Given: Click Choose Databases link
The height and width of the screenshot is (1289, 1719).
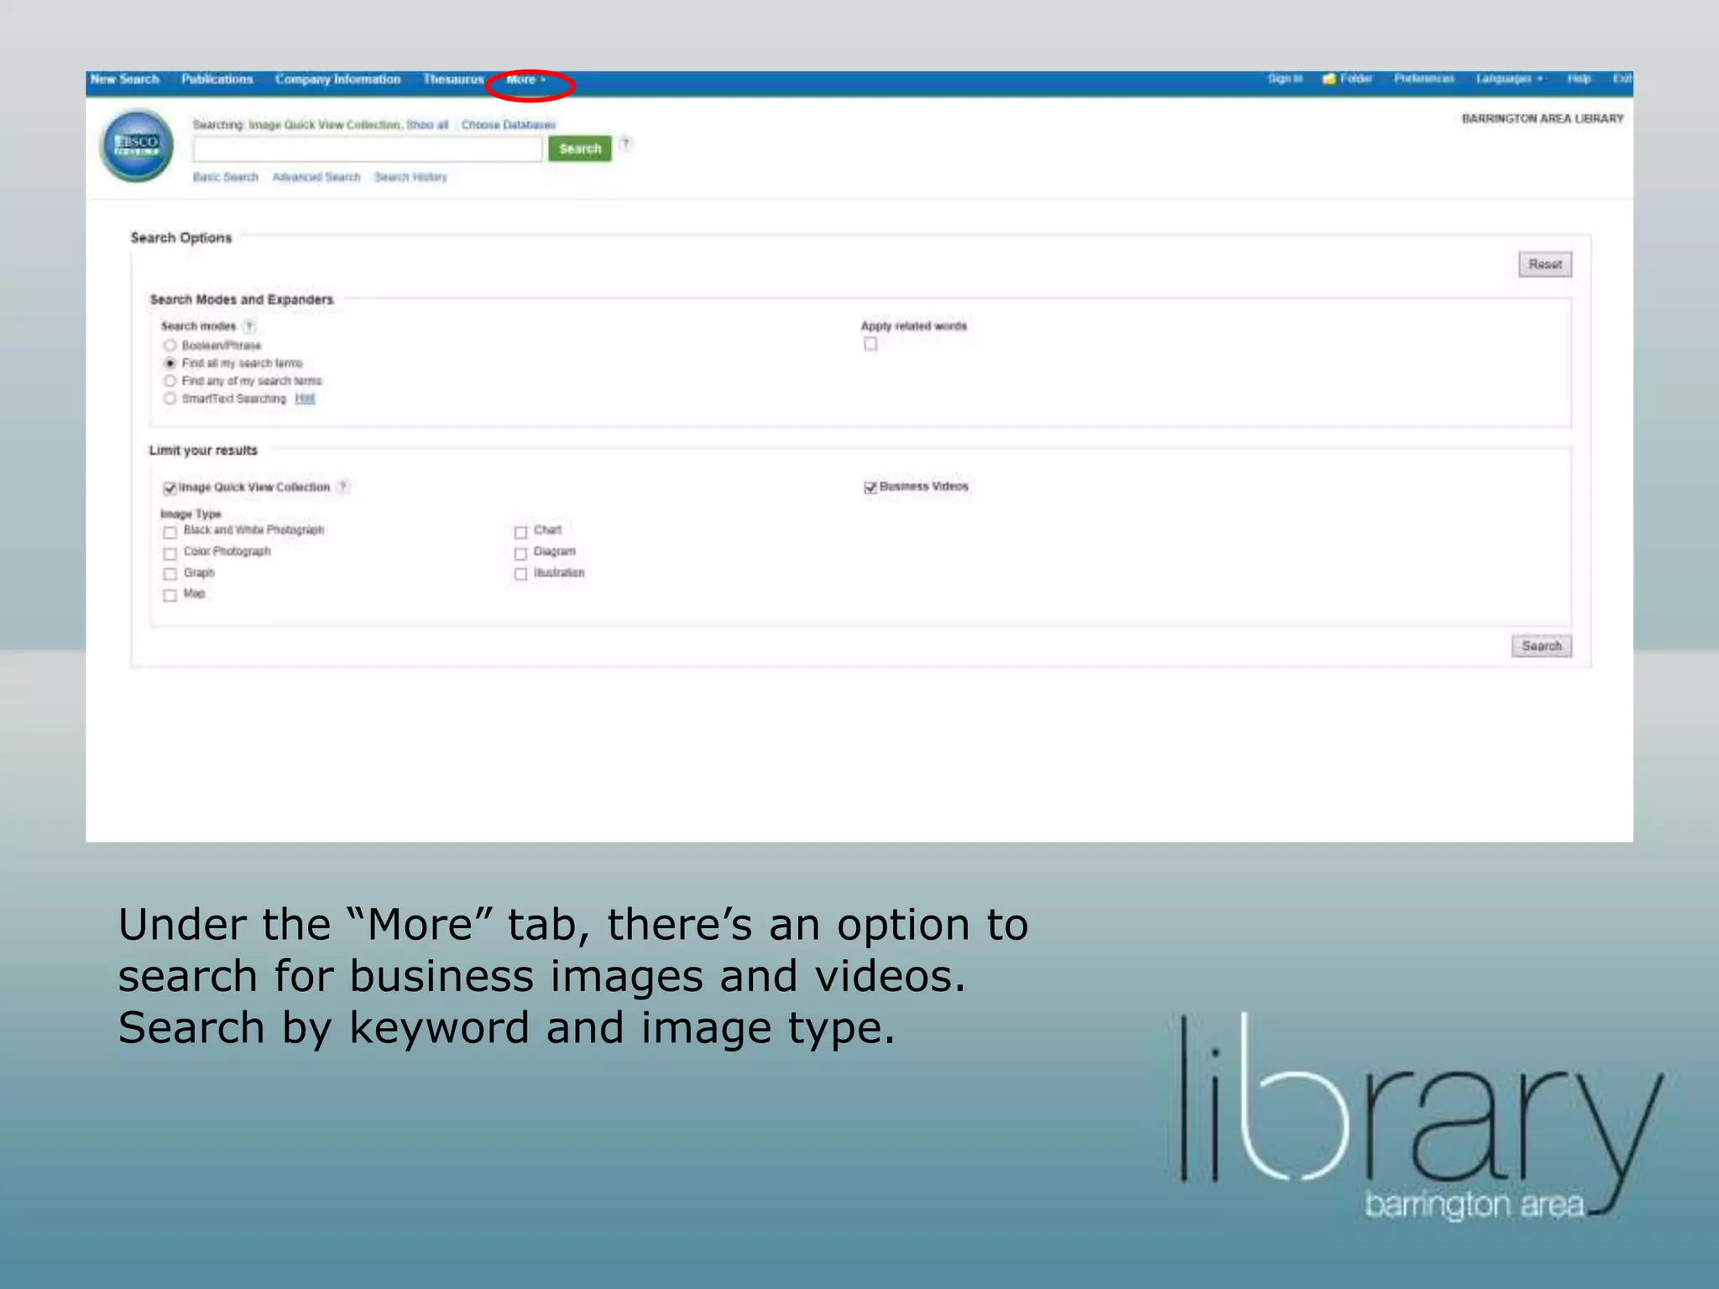Looking at the screenshot, I should coord(509,125).
